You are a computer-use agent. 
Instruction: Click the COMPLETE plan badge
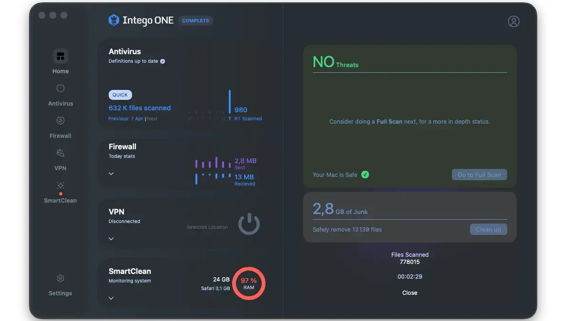point(195,20)
